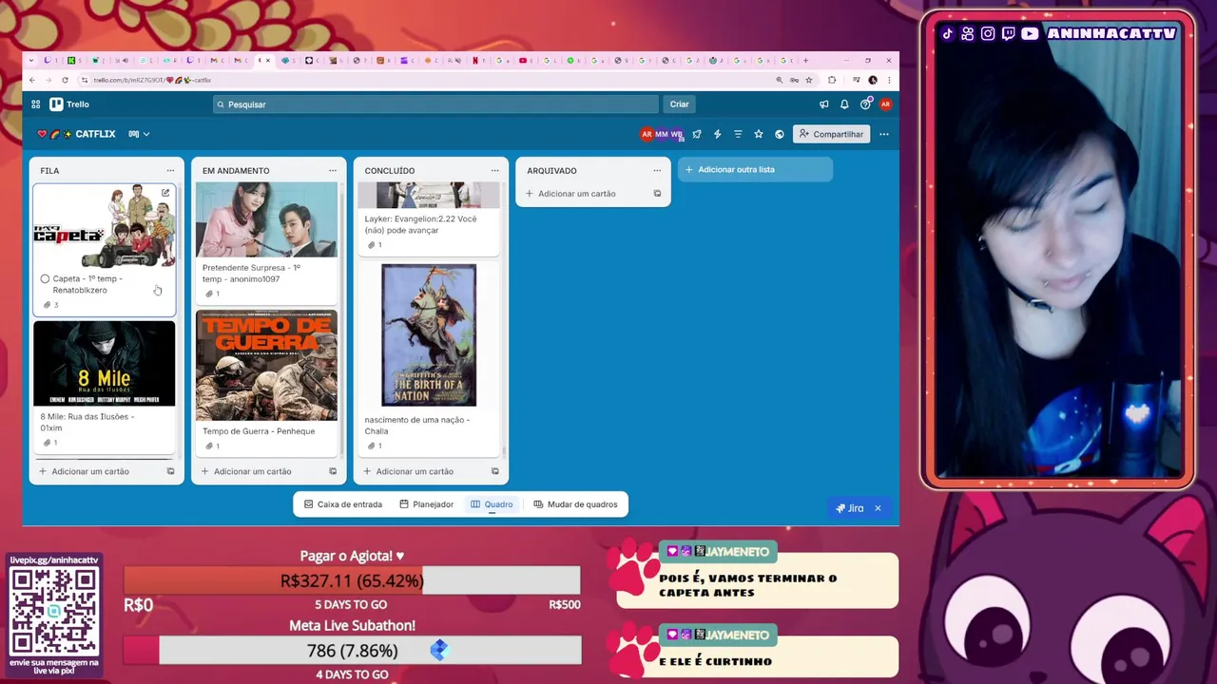Open the FILA list actions menu
The width and height of the screenshot is (1217, 684).
(170, 171)
